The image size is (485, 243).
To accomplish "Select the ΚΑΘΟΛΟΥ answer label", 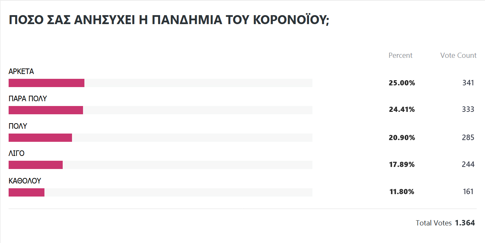I will 25,181.
